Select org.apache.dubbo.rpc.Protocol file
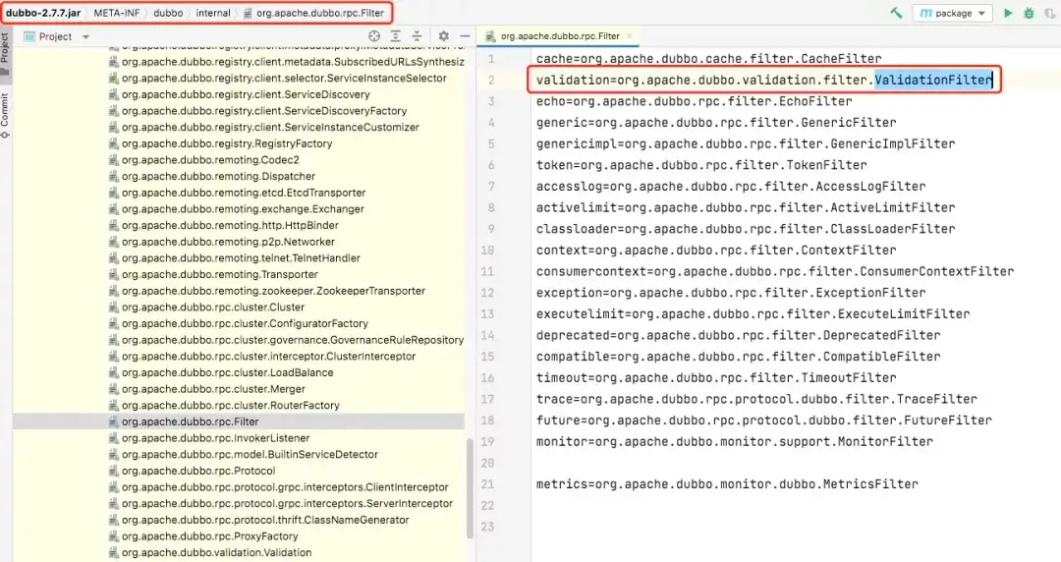Viewport: 1061px width, 562px height. 198,471
